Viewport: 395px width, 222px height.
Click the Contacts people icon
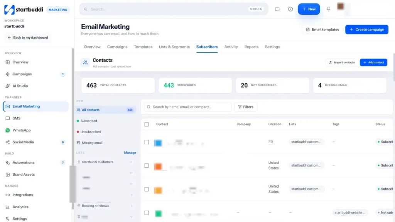click(85, 62)
